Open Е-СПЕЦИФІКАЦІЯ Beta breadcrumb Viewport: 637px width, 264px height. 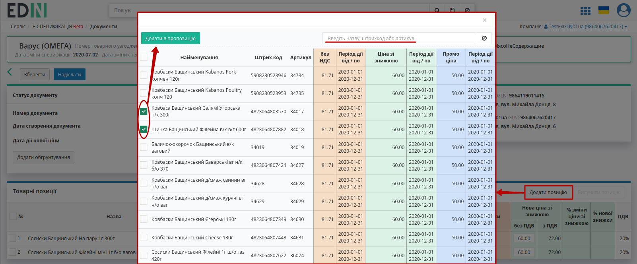[x=58, y=27]
